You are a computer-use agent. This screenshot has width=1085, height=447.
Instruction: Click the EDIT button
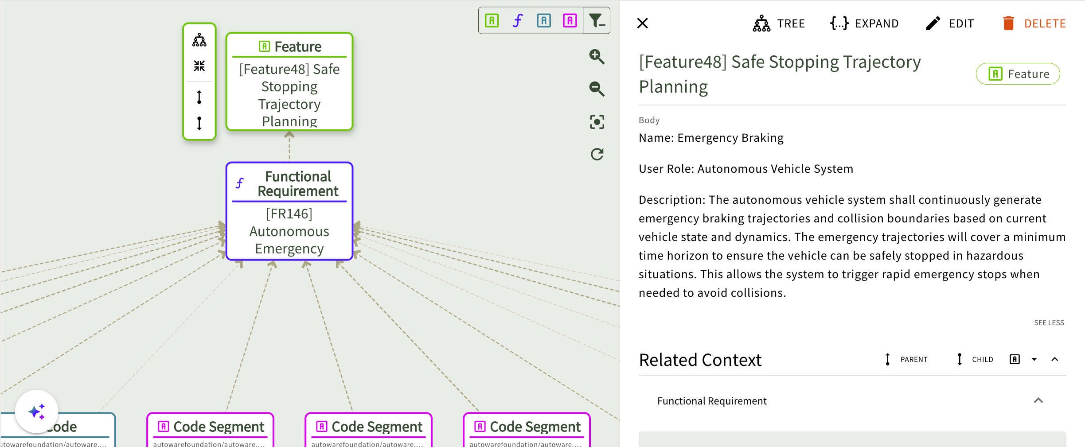(x=950, y=23)
